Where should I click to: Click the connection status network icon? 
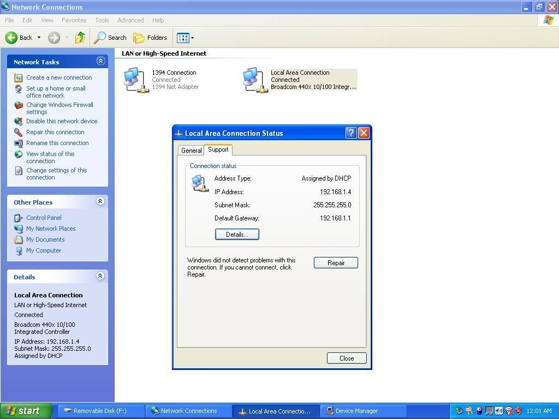(x=200, y=183)
